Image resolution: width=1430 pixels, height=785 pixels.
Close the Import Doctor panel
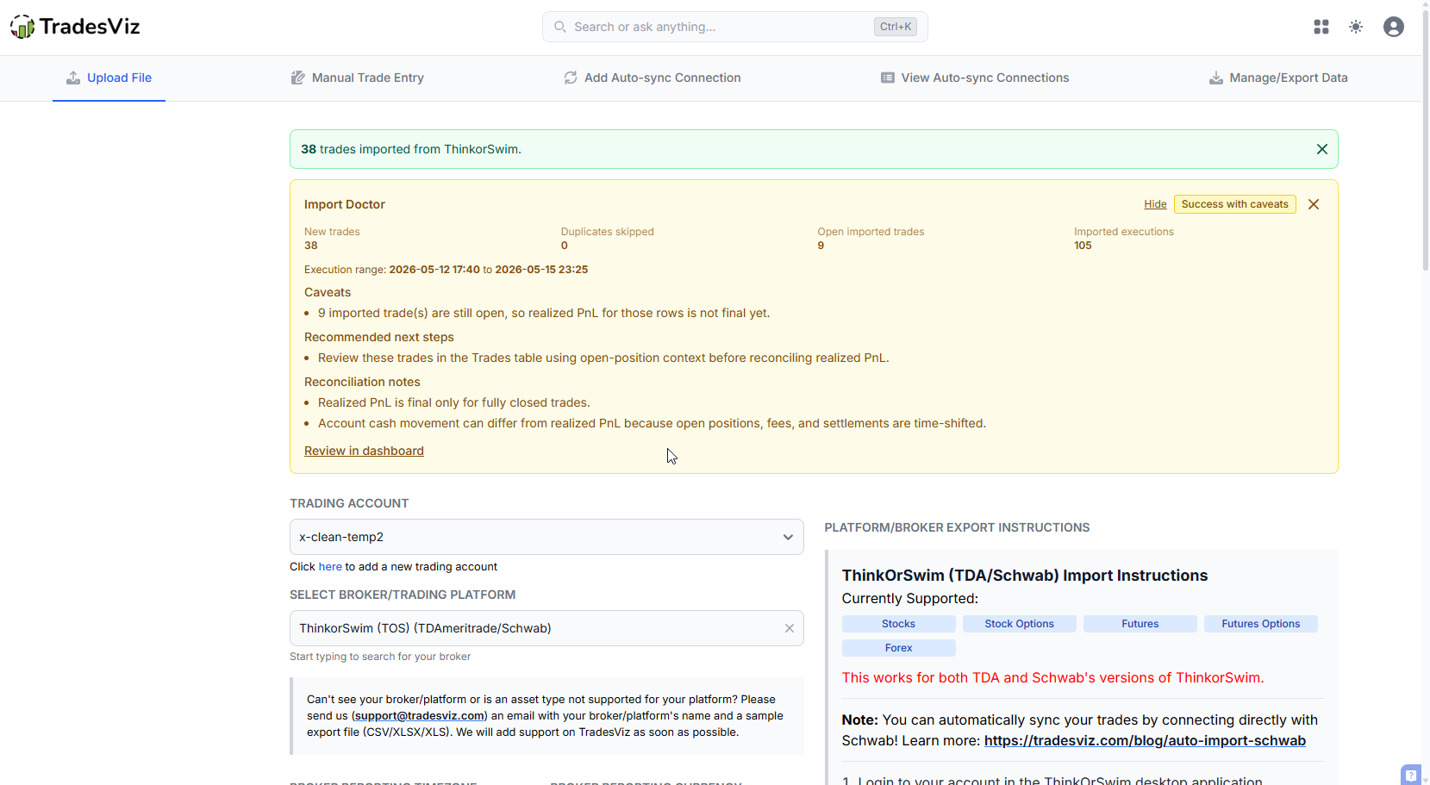coord(1314,204)
